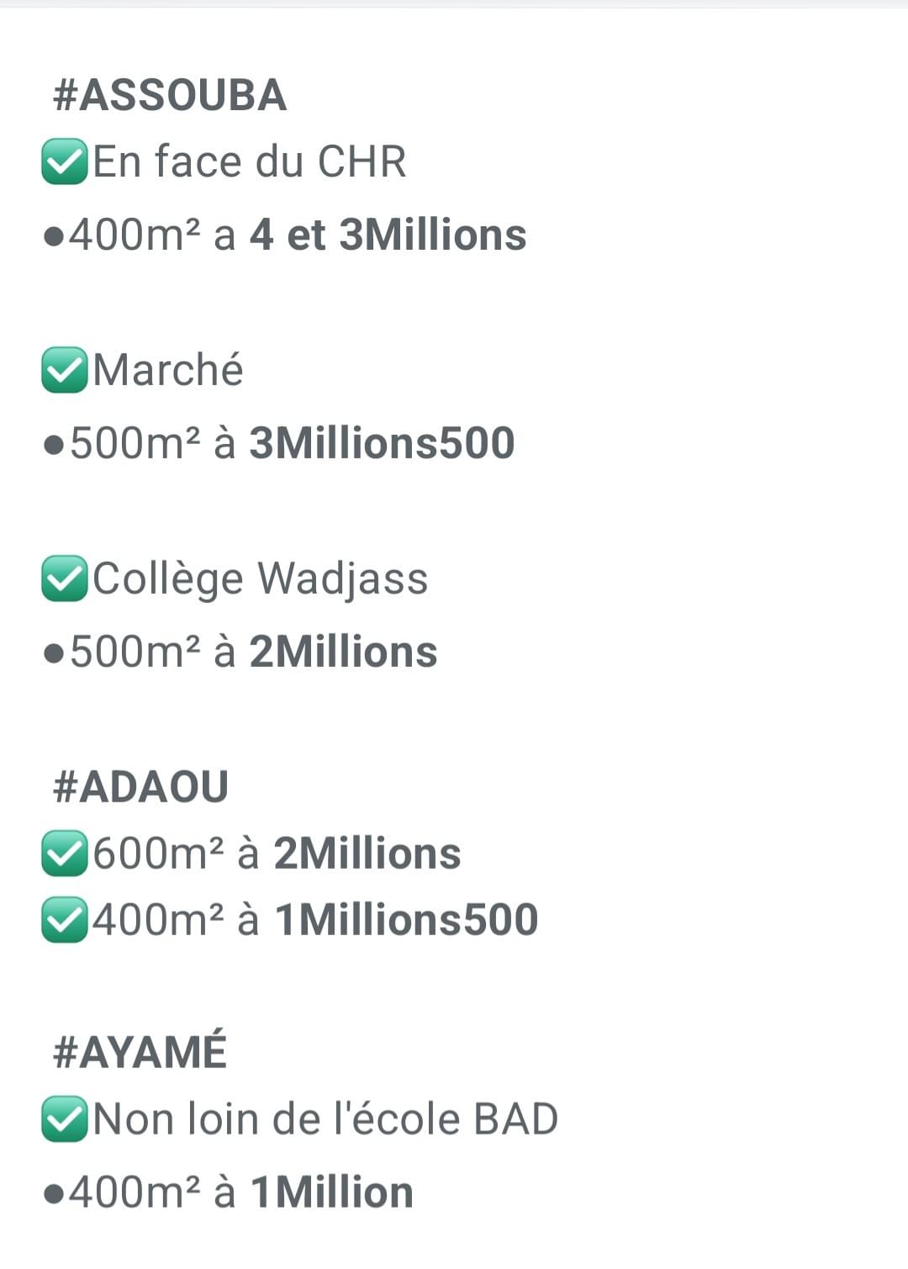Click the green checkmark before Marché
This screenshot has height=1269, width=908.
(64, 370)
